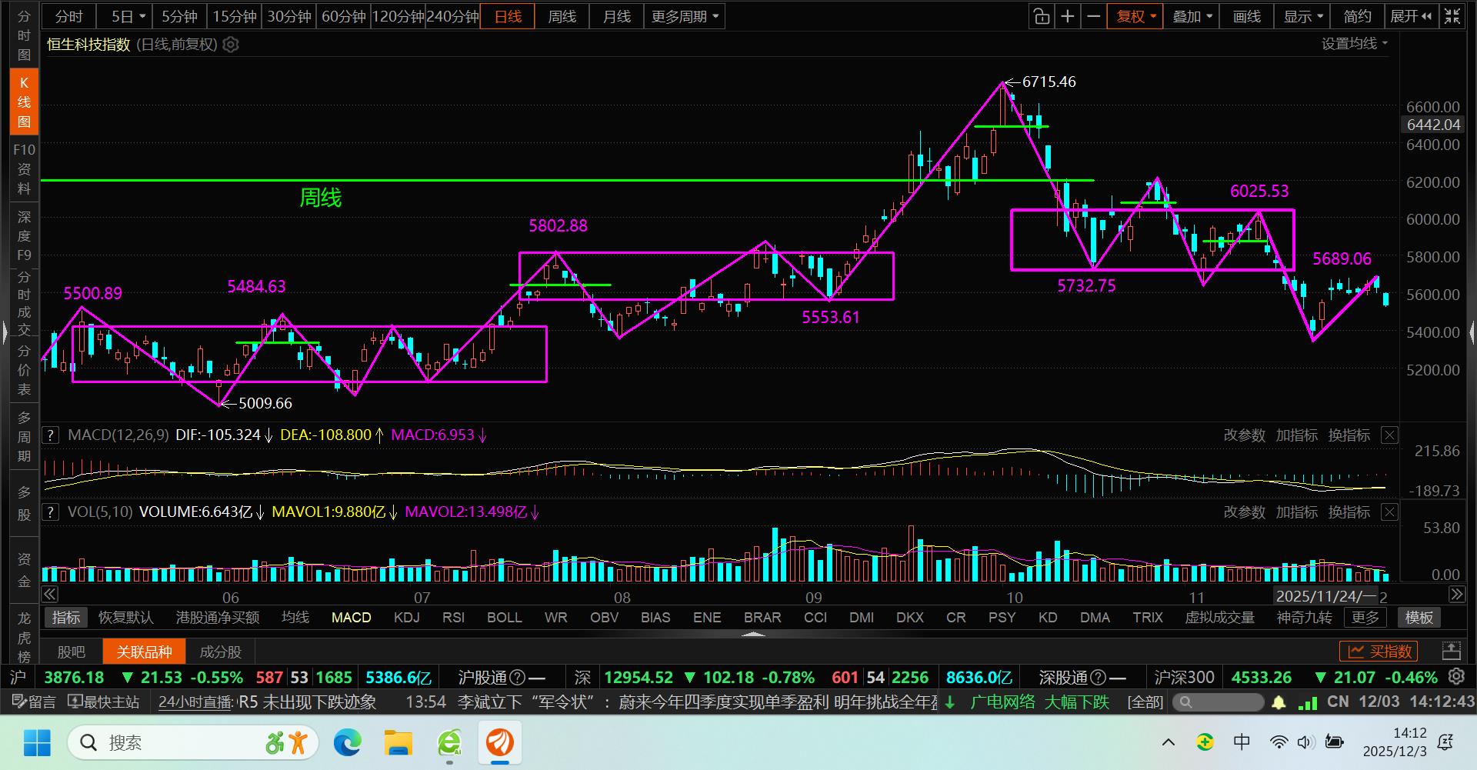This screenshot has height=770, width=1477.
Task: Click the status bar search field
Action: tap(1218, 702)
